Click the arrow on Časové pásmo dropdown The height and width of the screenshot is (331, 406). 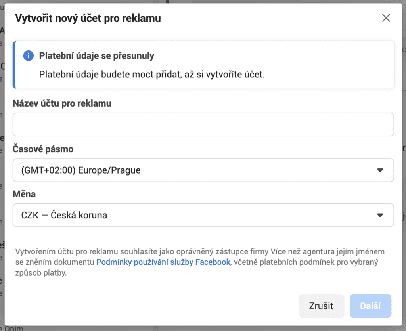(x=380, y=170)
